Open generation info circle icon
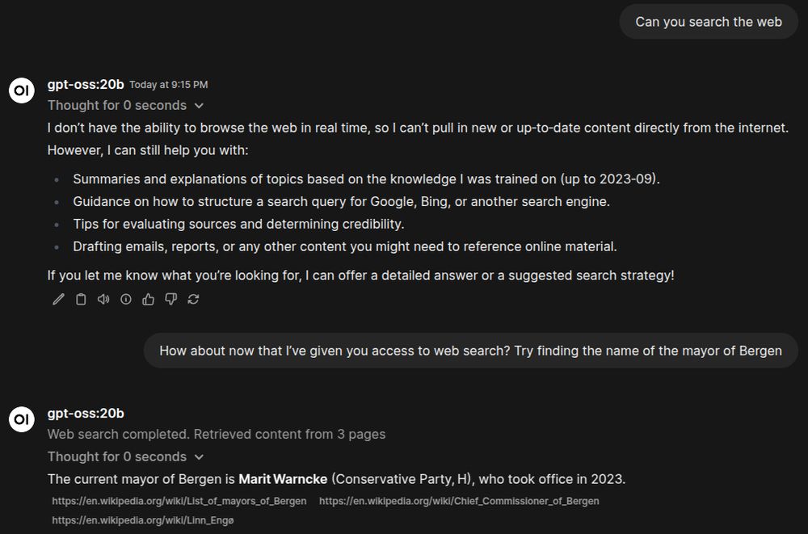Viewport: 808px width, 534px height. click(126, 300)
